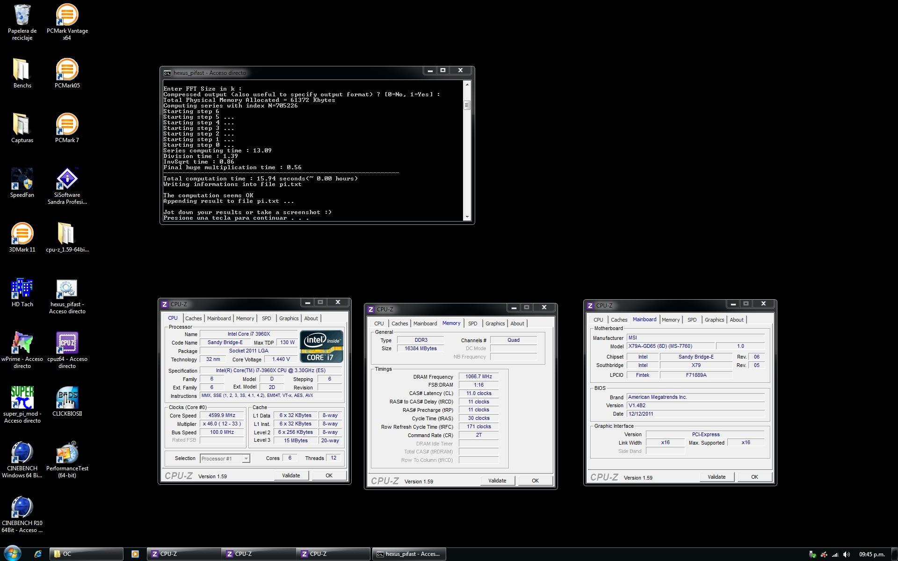Launch 3DMark 11 shortcut
Viewport: 898px width, 561px height.
click(x=22, y=237)
